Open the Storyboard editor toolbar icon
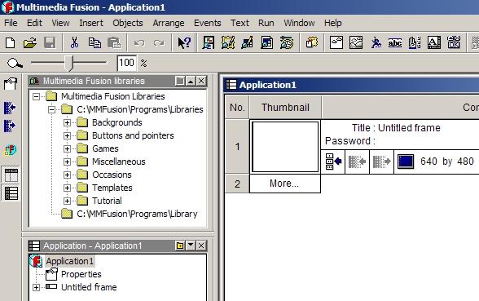Viewport: 479px width, 301px height. tap(209, 42)
